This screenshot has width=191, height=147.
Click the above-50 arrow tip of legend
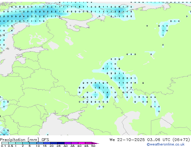95,143
